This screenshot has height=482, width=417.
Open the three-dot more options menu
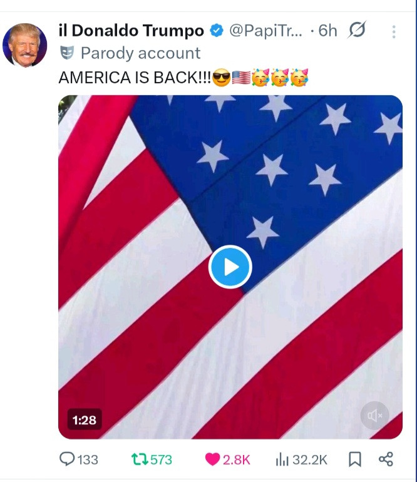(x=394, y=31)
